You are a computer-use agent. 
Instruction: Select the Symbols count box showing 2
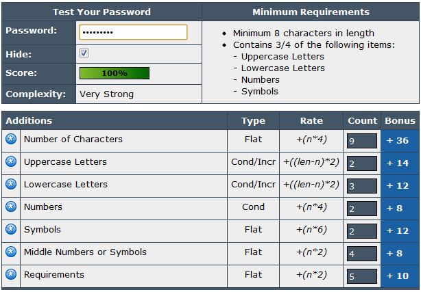(362, 231)
